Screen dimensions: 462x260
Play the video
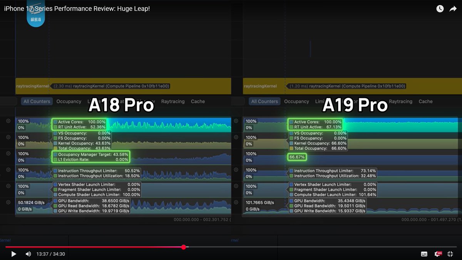tap(14, 254)
